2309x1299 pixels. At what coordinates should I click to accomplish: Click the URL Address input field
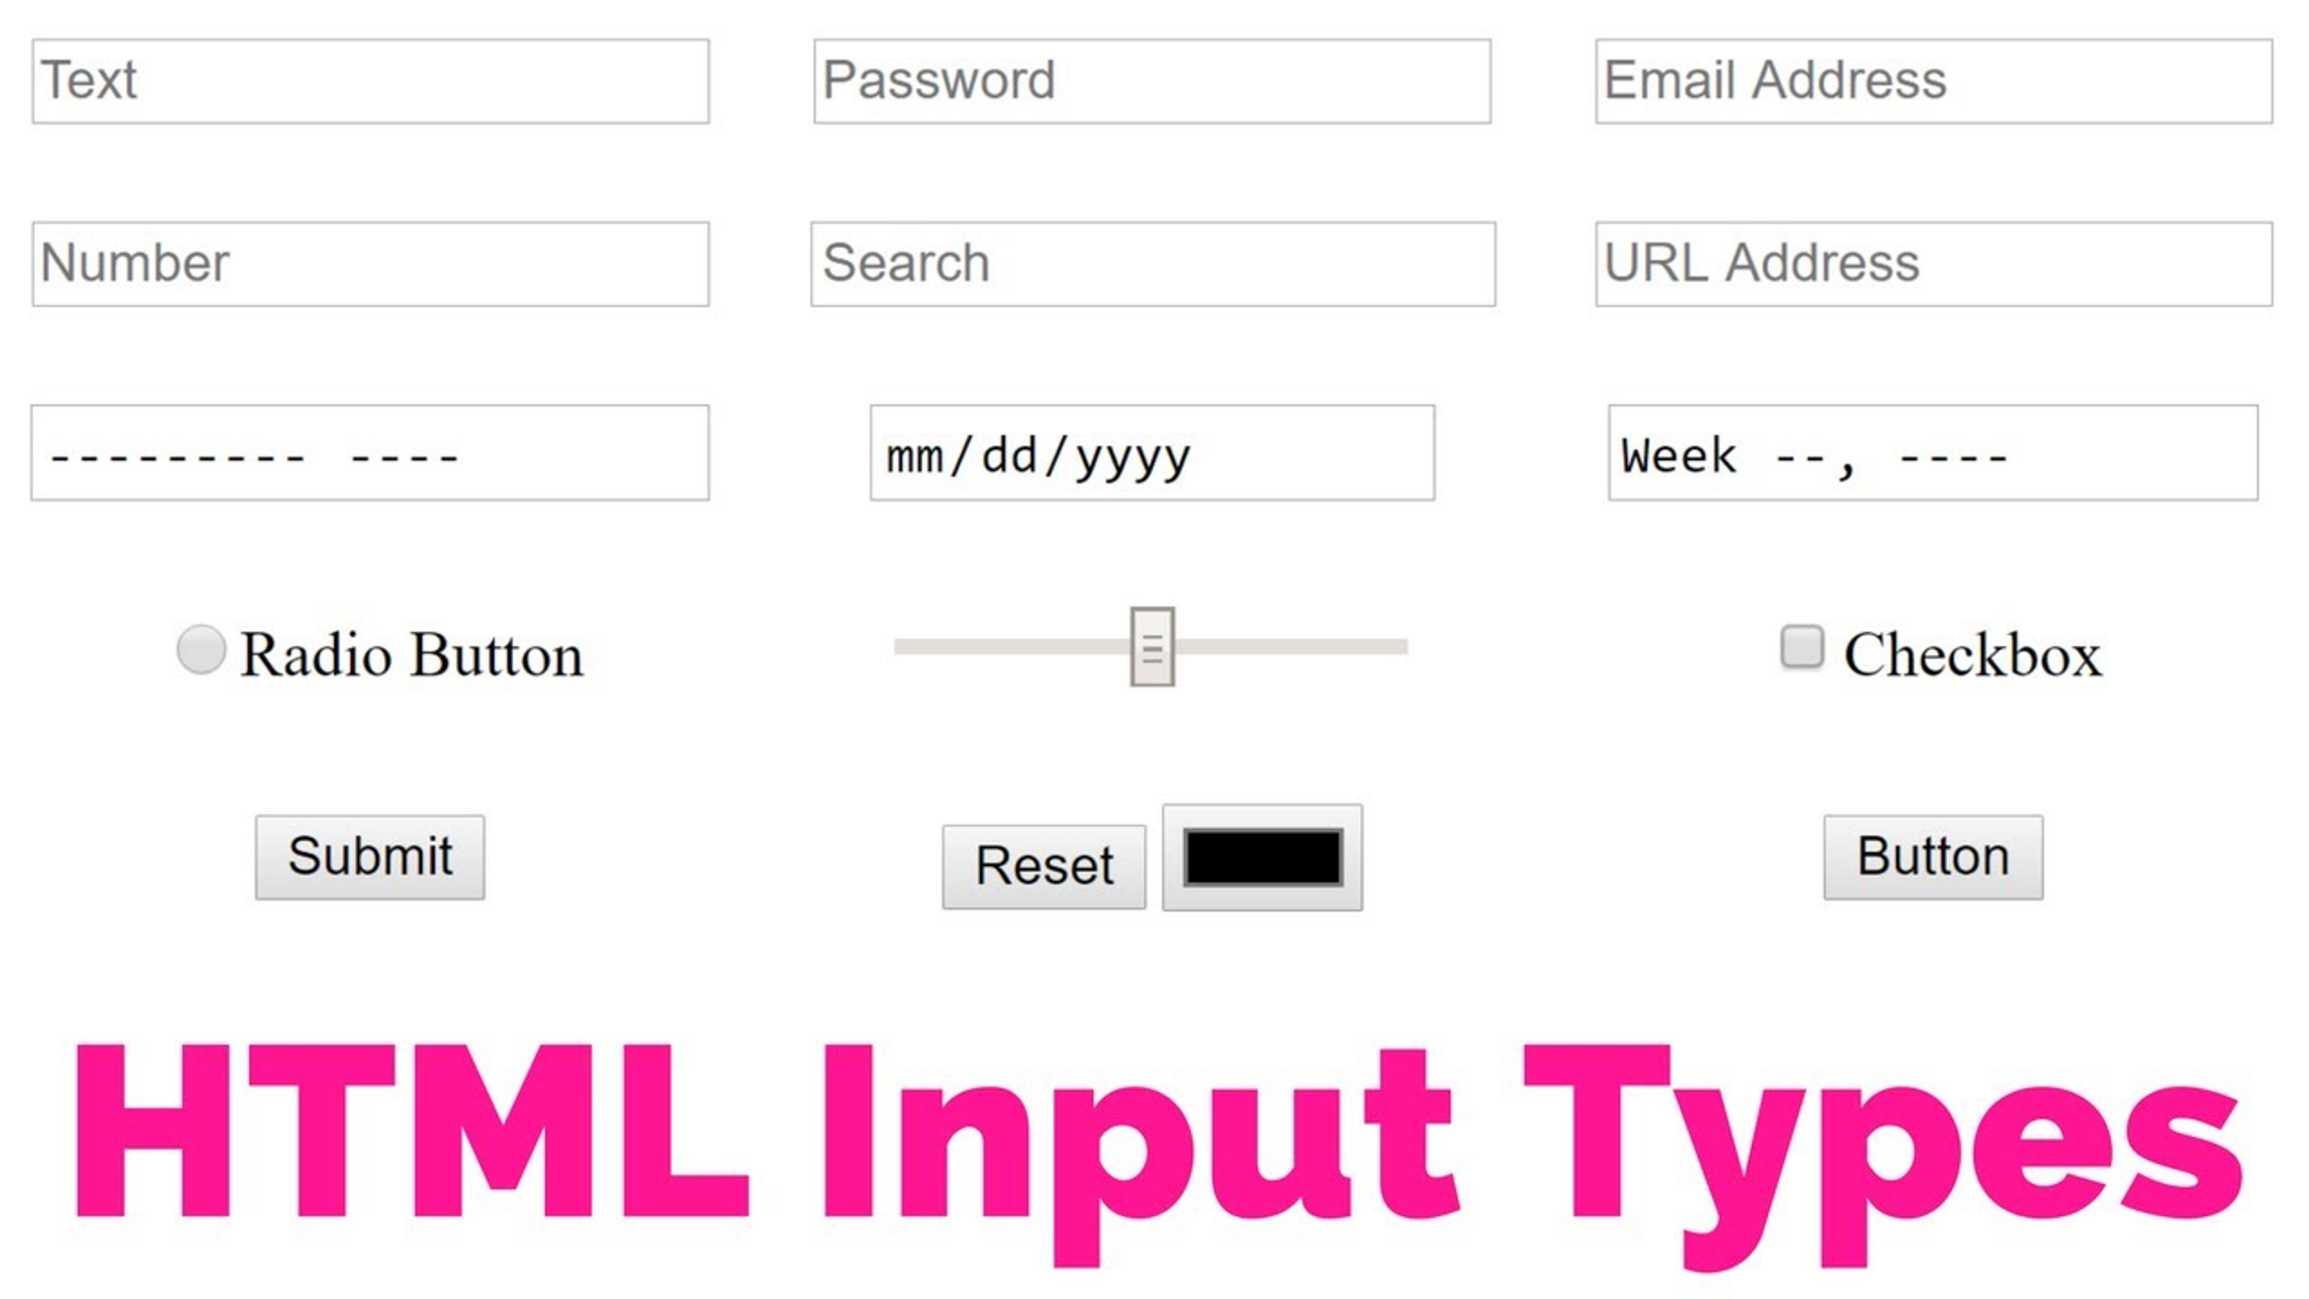point(1933,262)
